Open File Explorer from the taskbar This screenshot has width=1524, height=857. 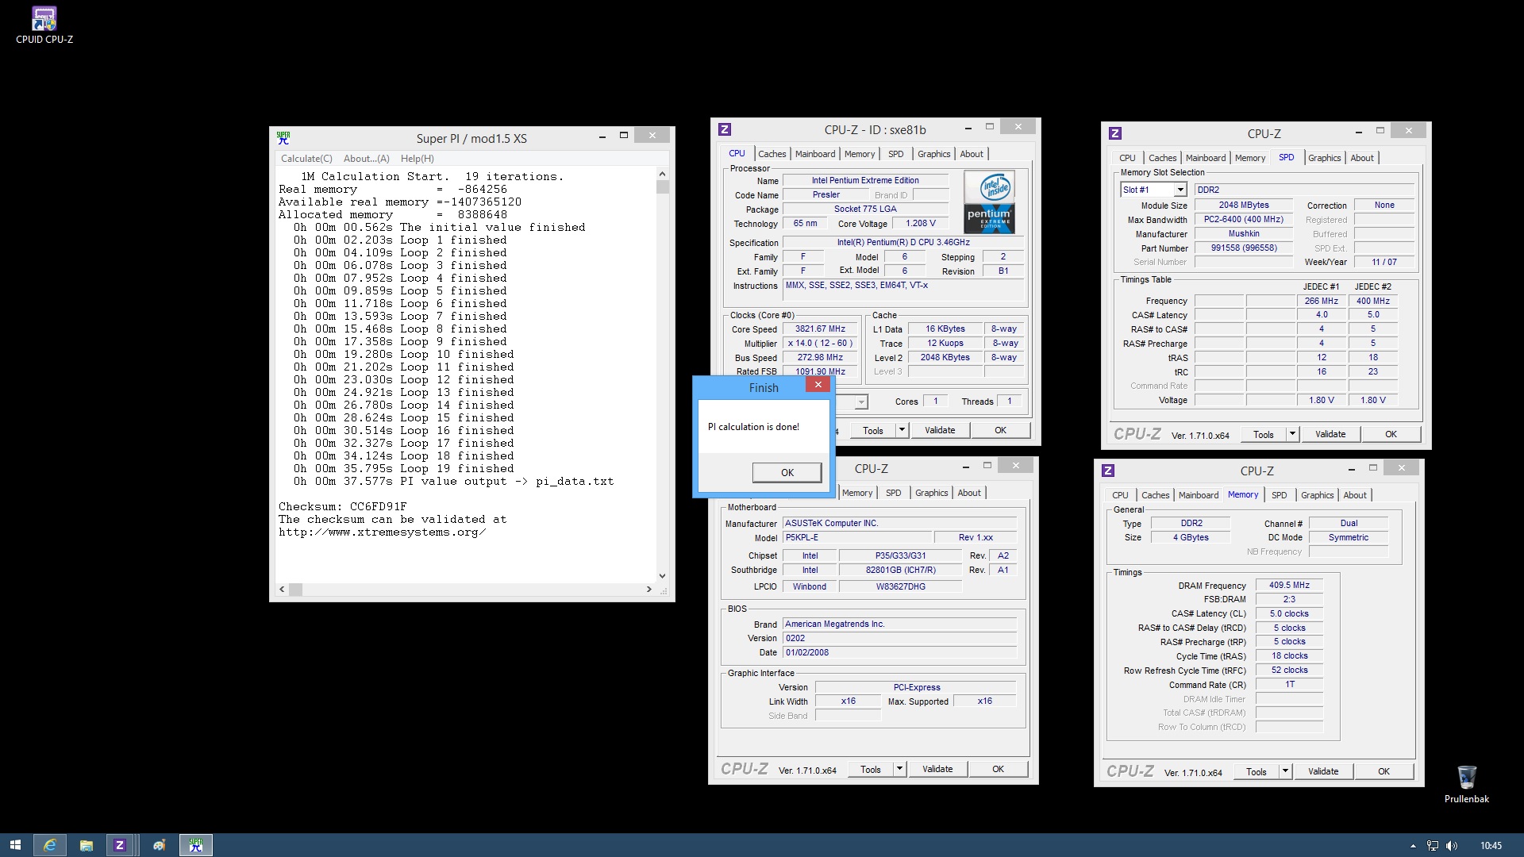pyautogui.click(x=86, y=845)
